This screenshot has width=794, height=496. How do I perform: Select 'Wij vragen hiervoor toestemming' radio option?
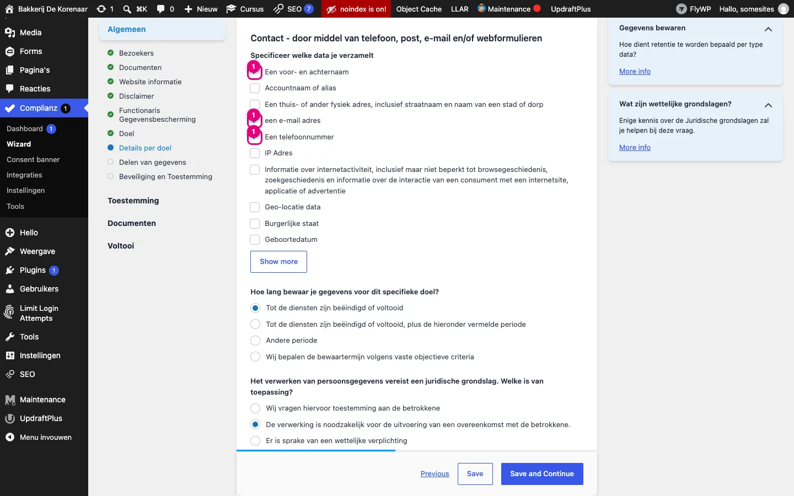[x=255, y=408]
